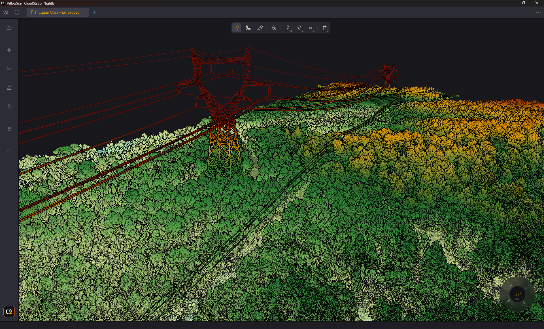Open the settings gear
This screenshot has height=329, width=544.
(6, 12)
